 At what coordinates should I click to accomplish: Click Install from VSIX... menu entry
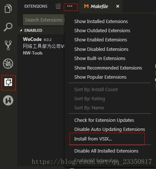[93, 139]
